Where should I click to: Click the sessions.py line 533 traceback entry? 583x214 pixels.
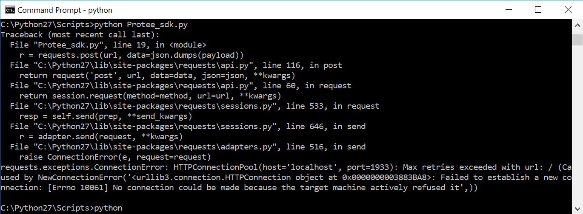[195, 106]
